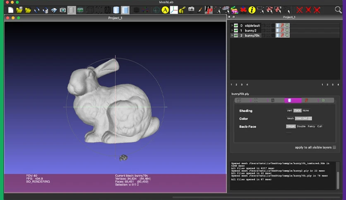Select the rectangular vertex selection tool
346x200 pixels.
pos(261,10)
